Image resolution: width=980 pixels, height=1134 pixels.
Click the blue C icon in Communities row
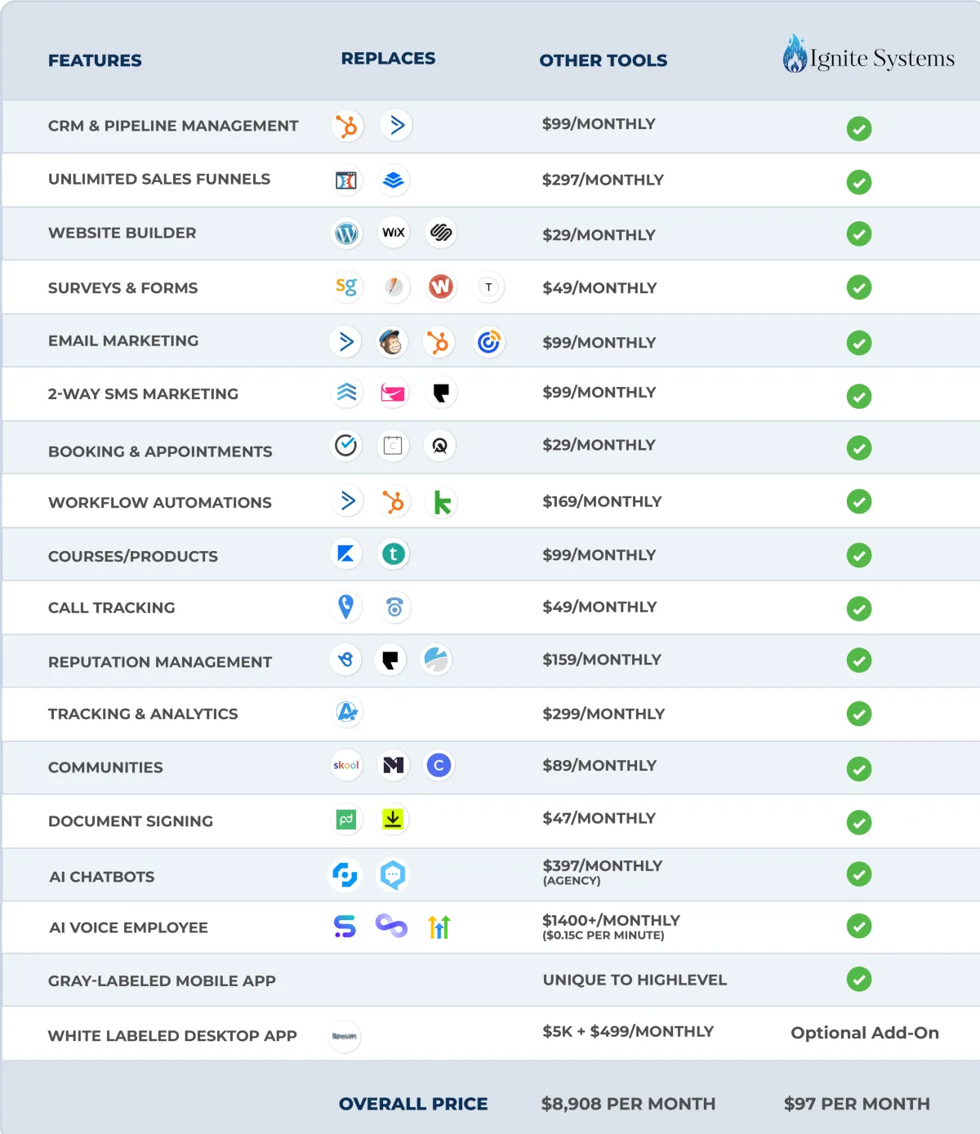(x=439, y=765)
